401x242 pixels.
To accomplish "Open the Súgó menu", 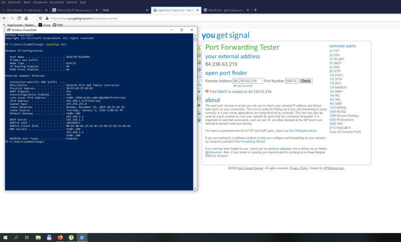I will 83,2.
